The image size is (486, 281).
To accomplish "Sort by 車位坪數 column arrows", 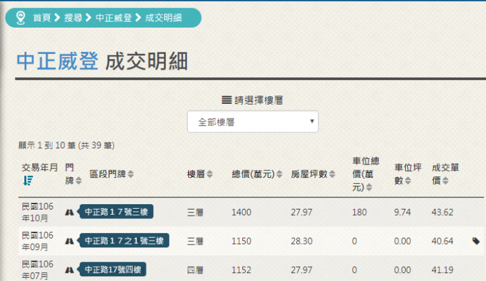I will click(x=408, y=181).
